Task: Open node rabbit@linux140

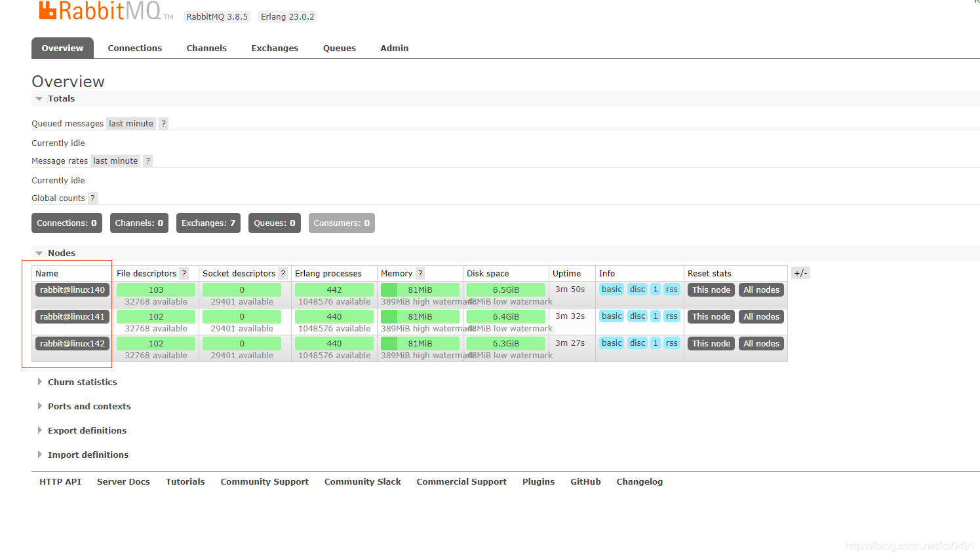Action: point(72,290)
